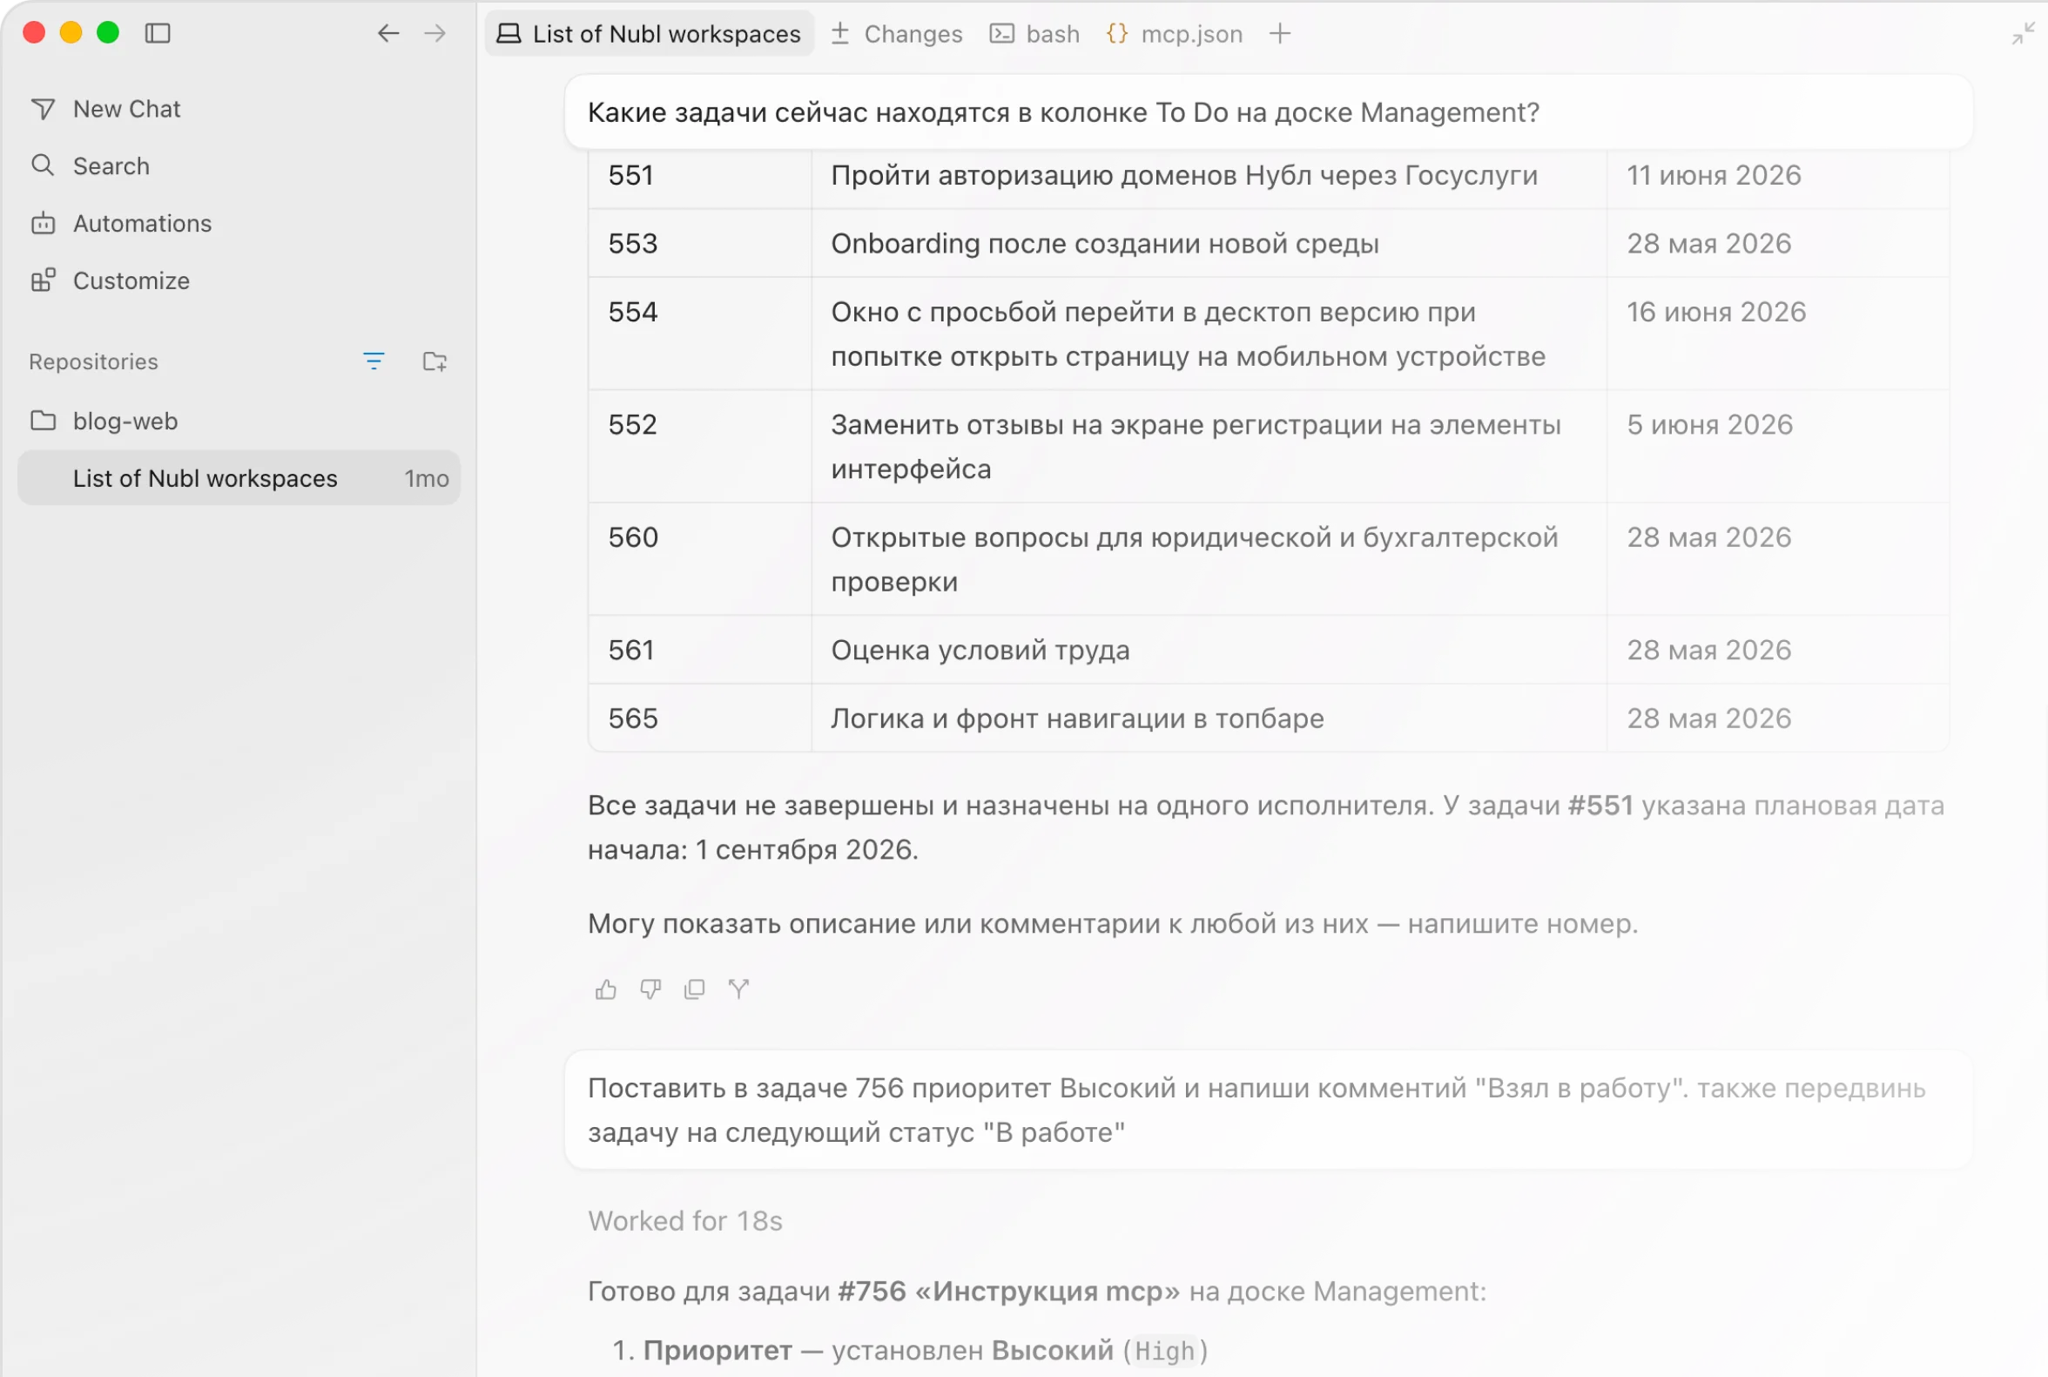
Task: Select task number 560 cell
Action: [x=699, y=558]
